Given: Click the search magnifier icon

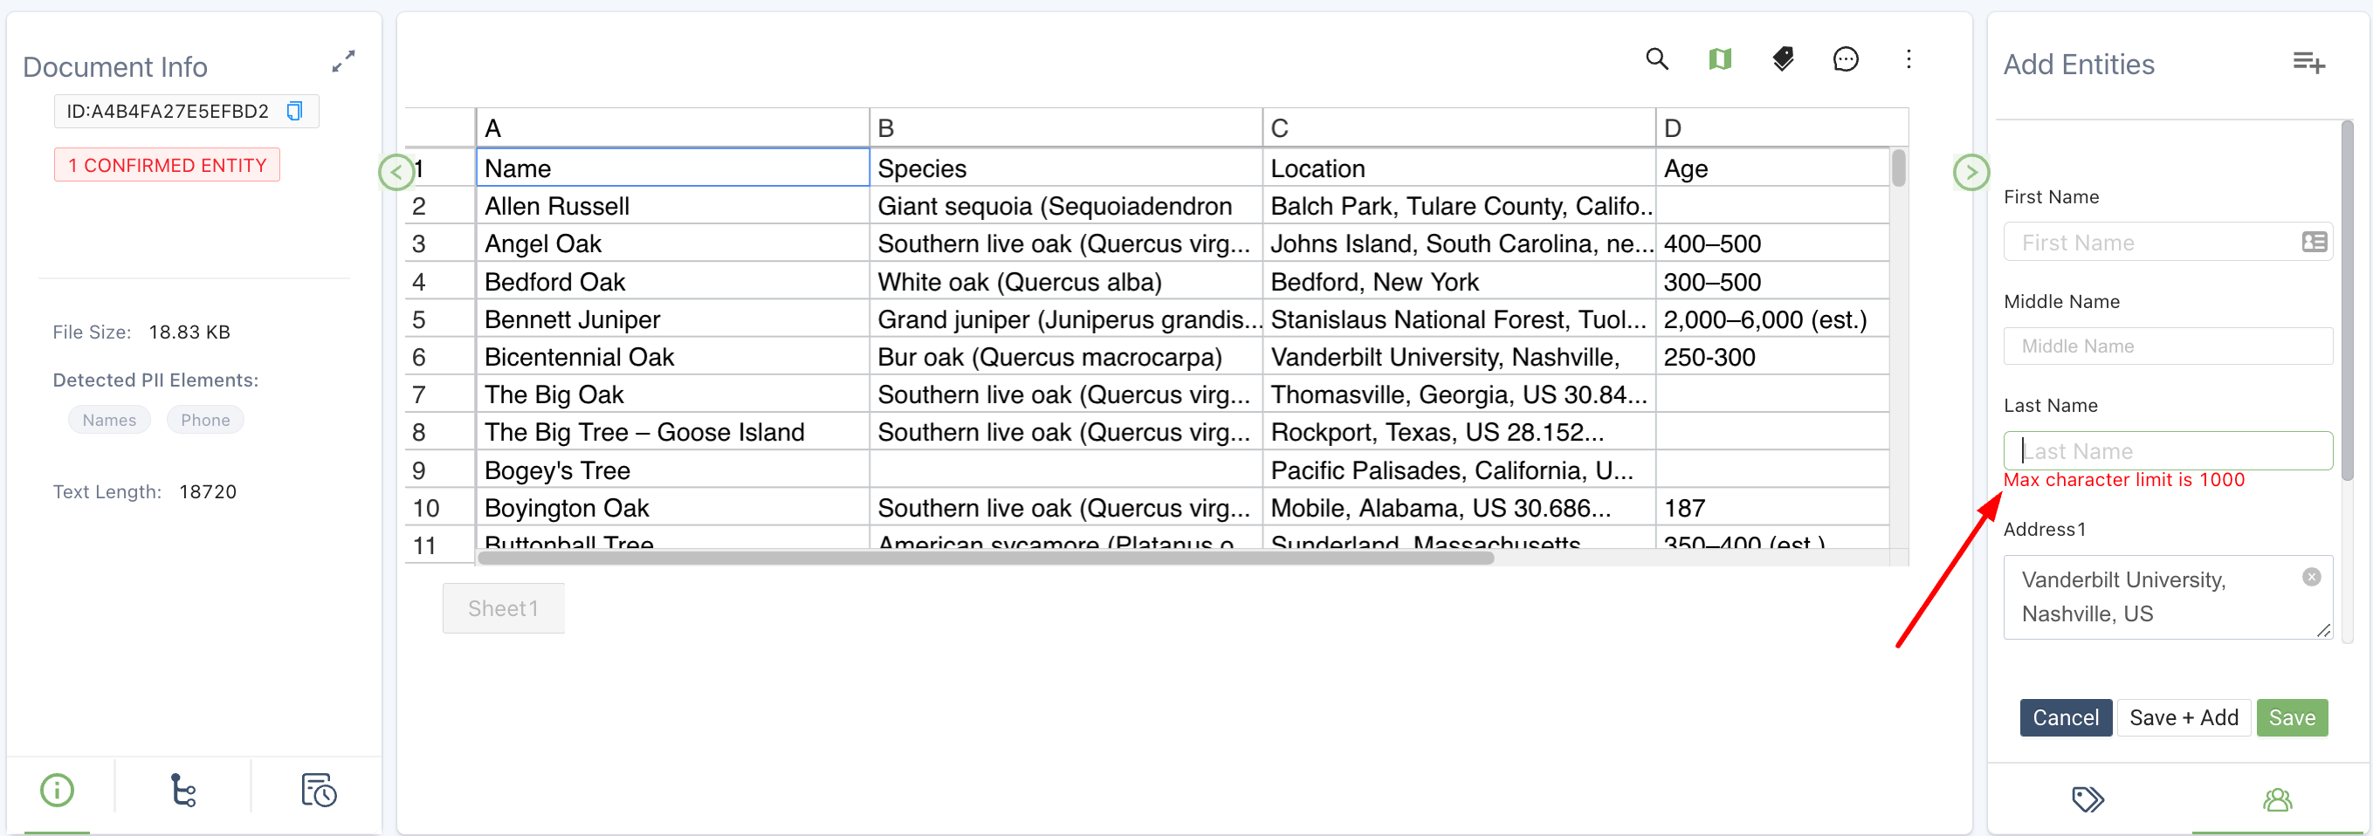Looking at the screenshot, I should click(1656, 60).
